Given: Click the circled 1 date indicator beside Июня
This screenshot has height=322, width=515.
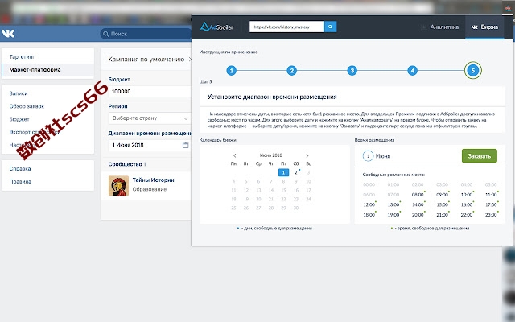Looking at the screenshot, I should point(369,156).
